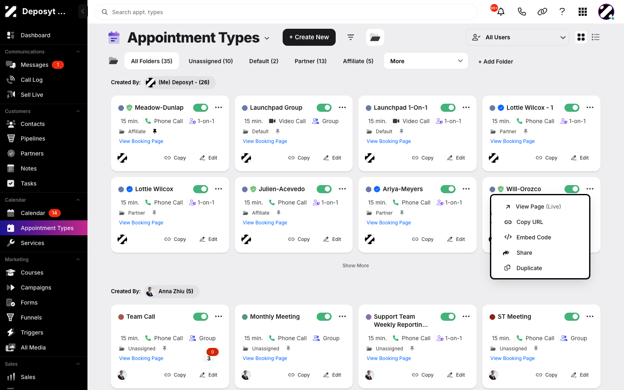Click the phone dialer icon in header
This screenshot has width=624, height=390.
[x=522, y=12]
